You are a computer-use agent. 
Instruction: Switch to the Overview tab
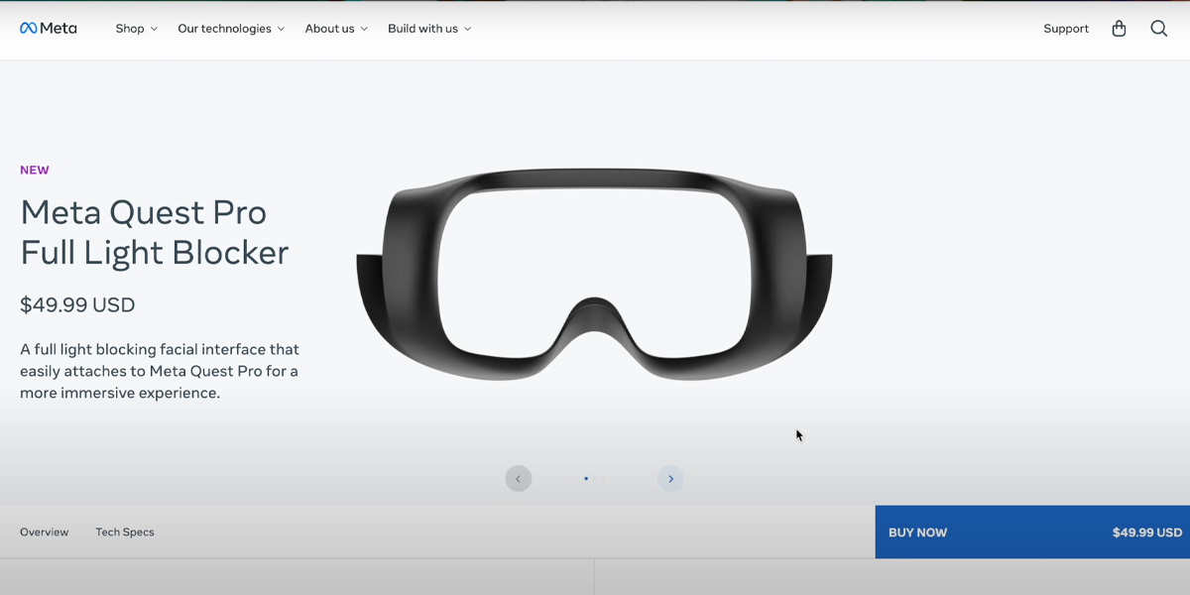click(45, 533)
